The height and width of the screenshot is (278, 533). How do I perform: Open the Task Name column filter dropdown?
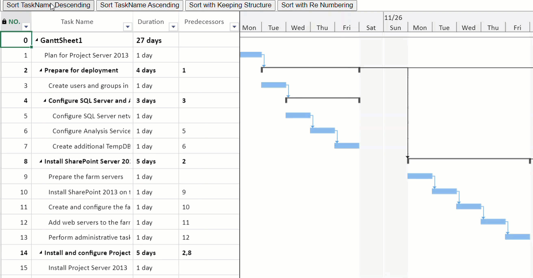pyautogui.click(x=128, y=27)
